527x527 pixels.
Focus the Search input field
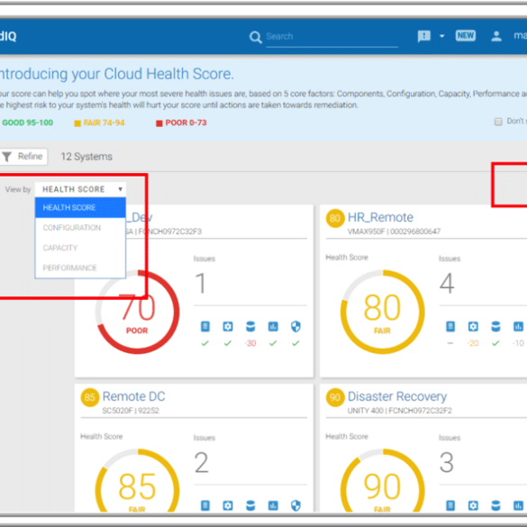[332, 36]
